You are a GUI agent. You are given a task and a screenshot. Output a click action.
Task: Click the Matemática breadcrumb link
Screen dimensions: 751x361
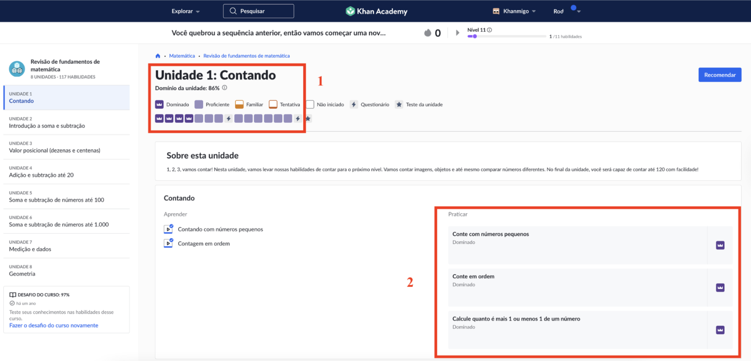coord(182,56)
